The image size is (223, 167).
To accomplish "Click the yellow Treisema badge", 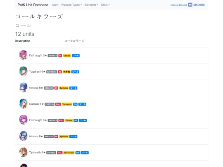I will 67,104.
